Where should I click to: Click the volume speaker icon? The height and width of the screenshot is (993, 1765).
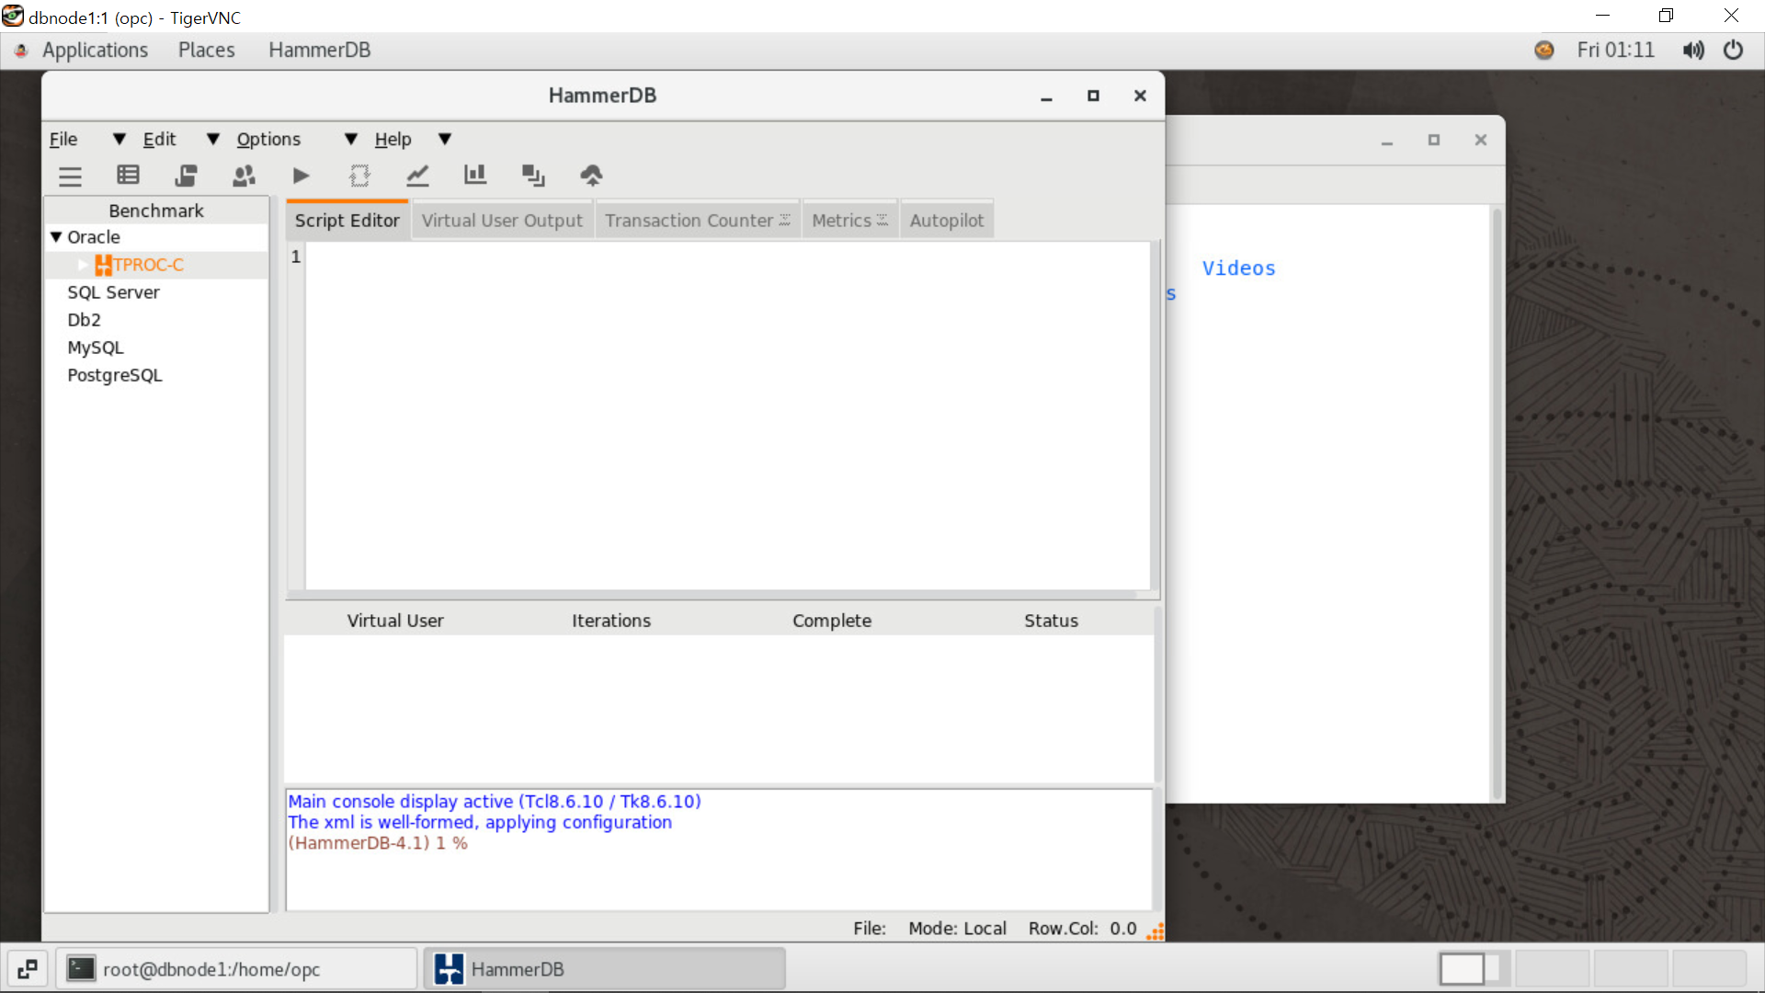click(1692, 51)
